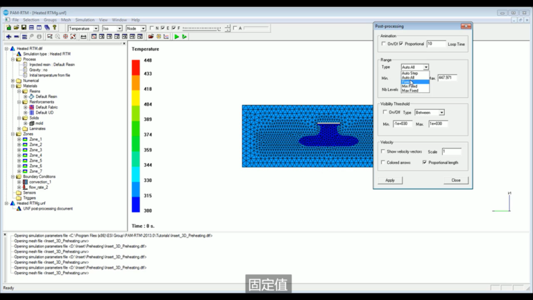Click the Loop Time value field
533x300 pixels.
point(437,44)
